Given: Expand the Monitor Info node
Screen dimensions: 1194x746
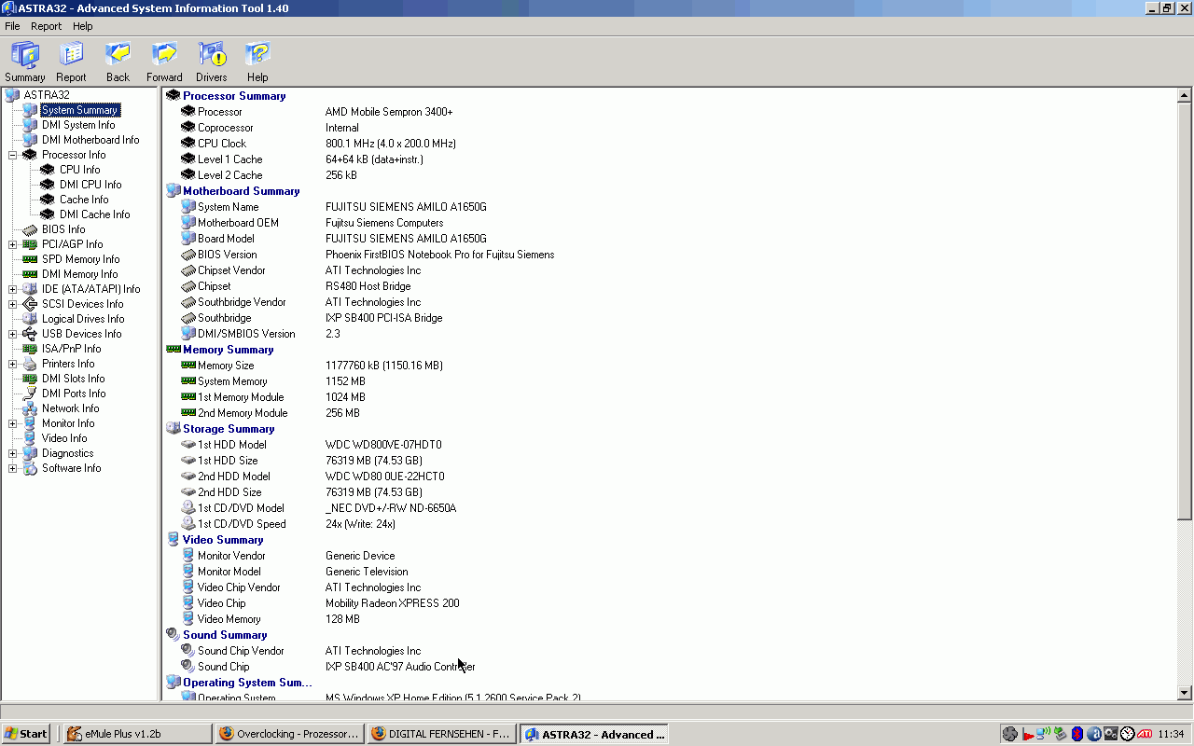Looking at the screenshot, I should click(x=13, y=423).
